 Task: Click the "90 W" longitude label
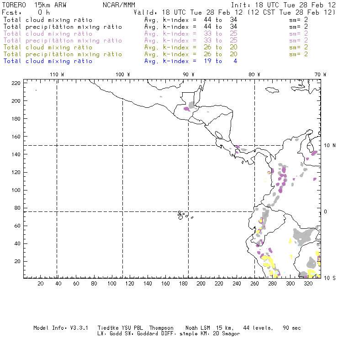[x=188, y=74]
